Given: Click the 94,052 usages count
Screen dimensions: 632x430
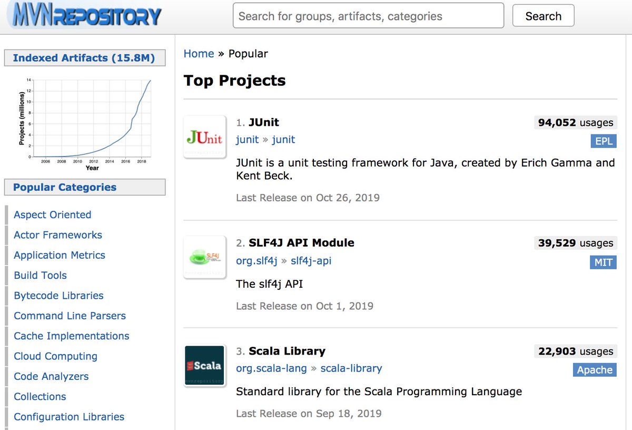Looking at the screenshot, I should click(x=576, y=123).
